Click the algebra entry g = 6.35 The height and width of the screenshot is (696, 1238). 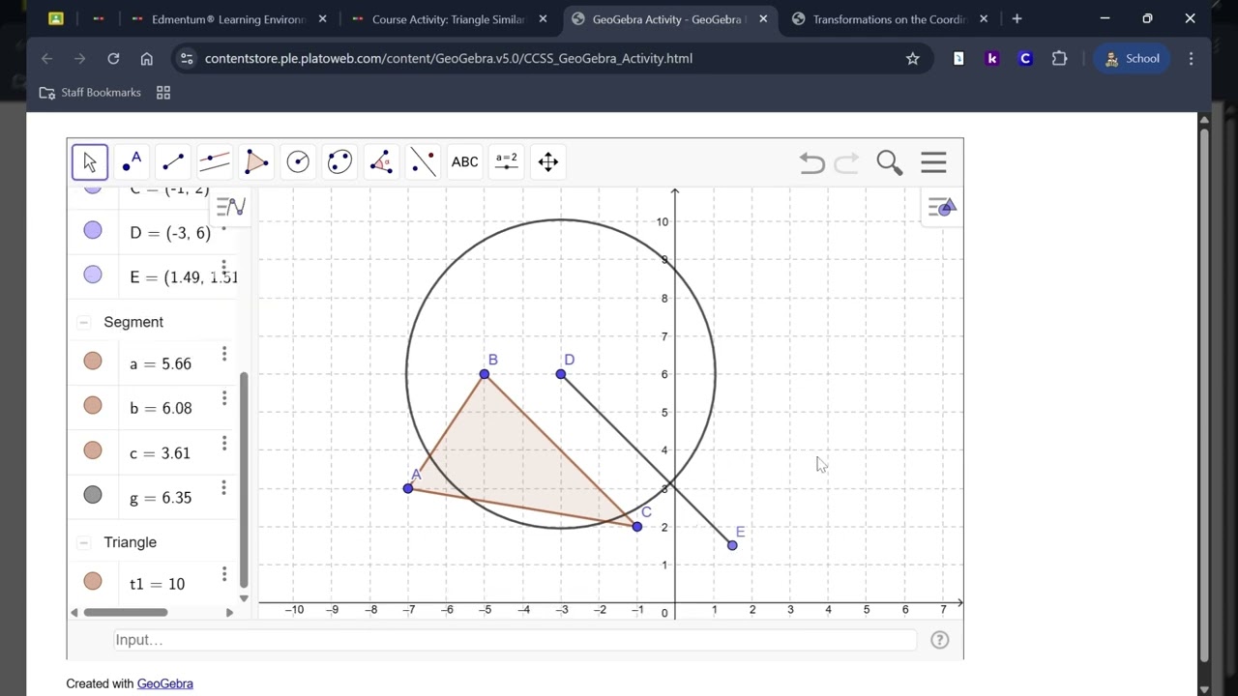tap(161, 498)
